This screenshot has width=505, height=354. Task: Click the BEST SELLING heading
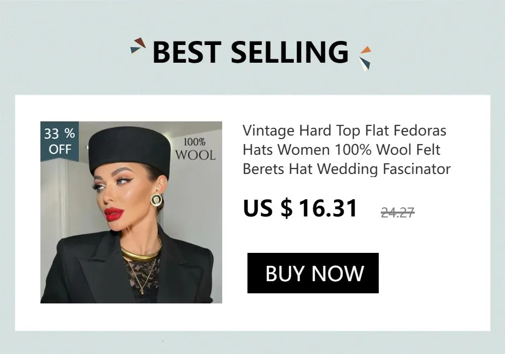click(250, 52)
